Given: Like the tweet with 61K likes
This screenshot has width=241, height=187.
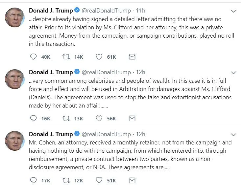Looking at the screenshot, I should click(x=99, y=57).
